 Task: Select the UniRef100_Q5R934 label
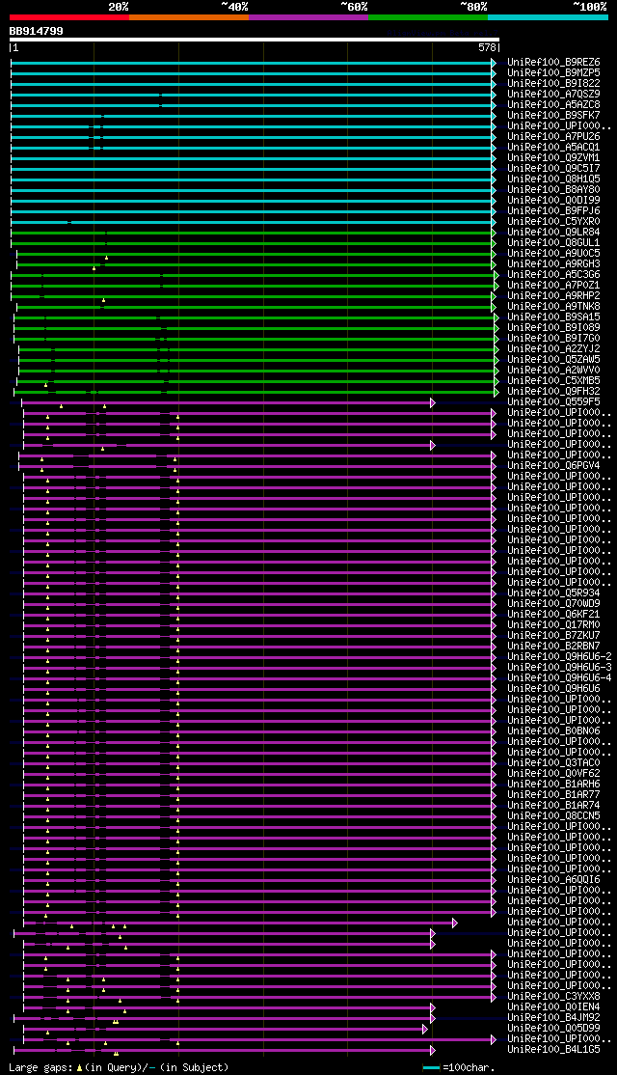pyautogui.click(x=554, y=593)
